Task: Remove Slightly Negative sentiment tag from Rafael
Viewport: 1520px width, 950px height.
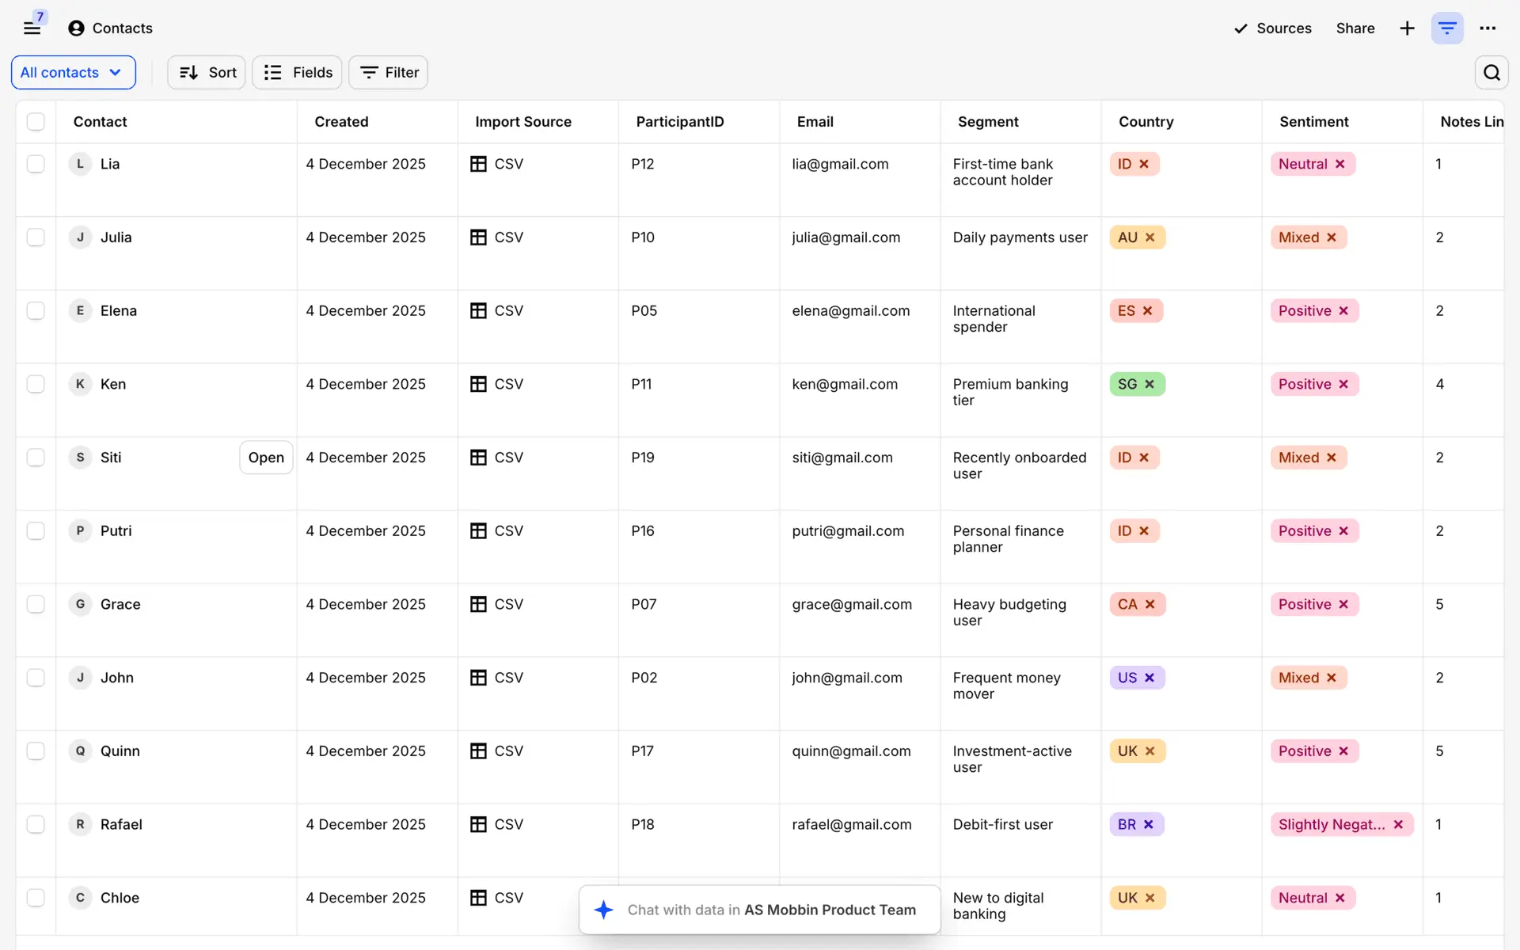Action: click(1398, 825)
